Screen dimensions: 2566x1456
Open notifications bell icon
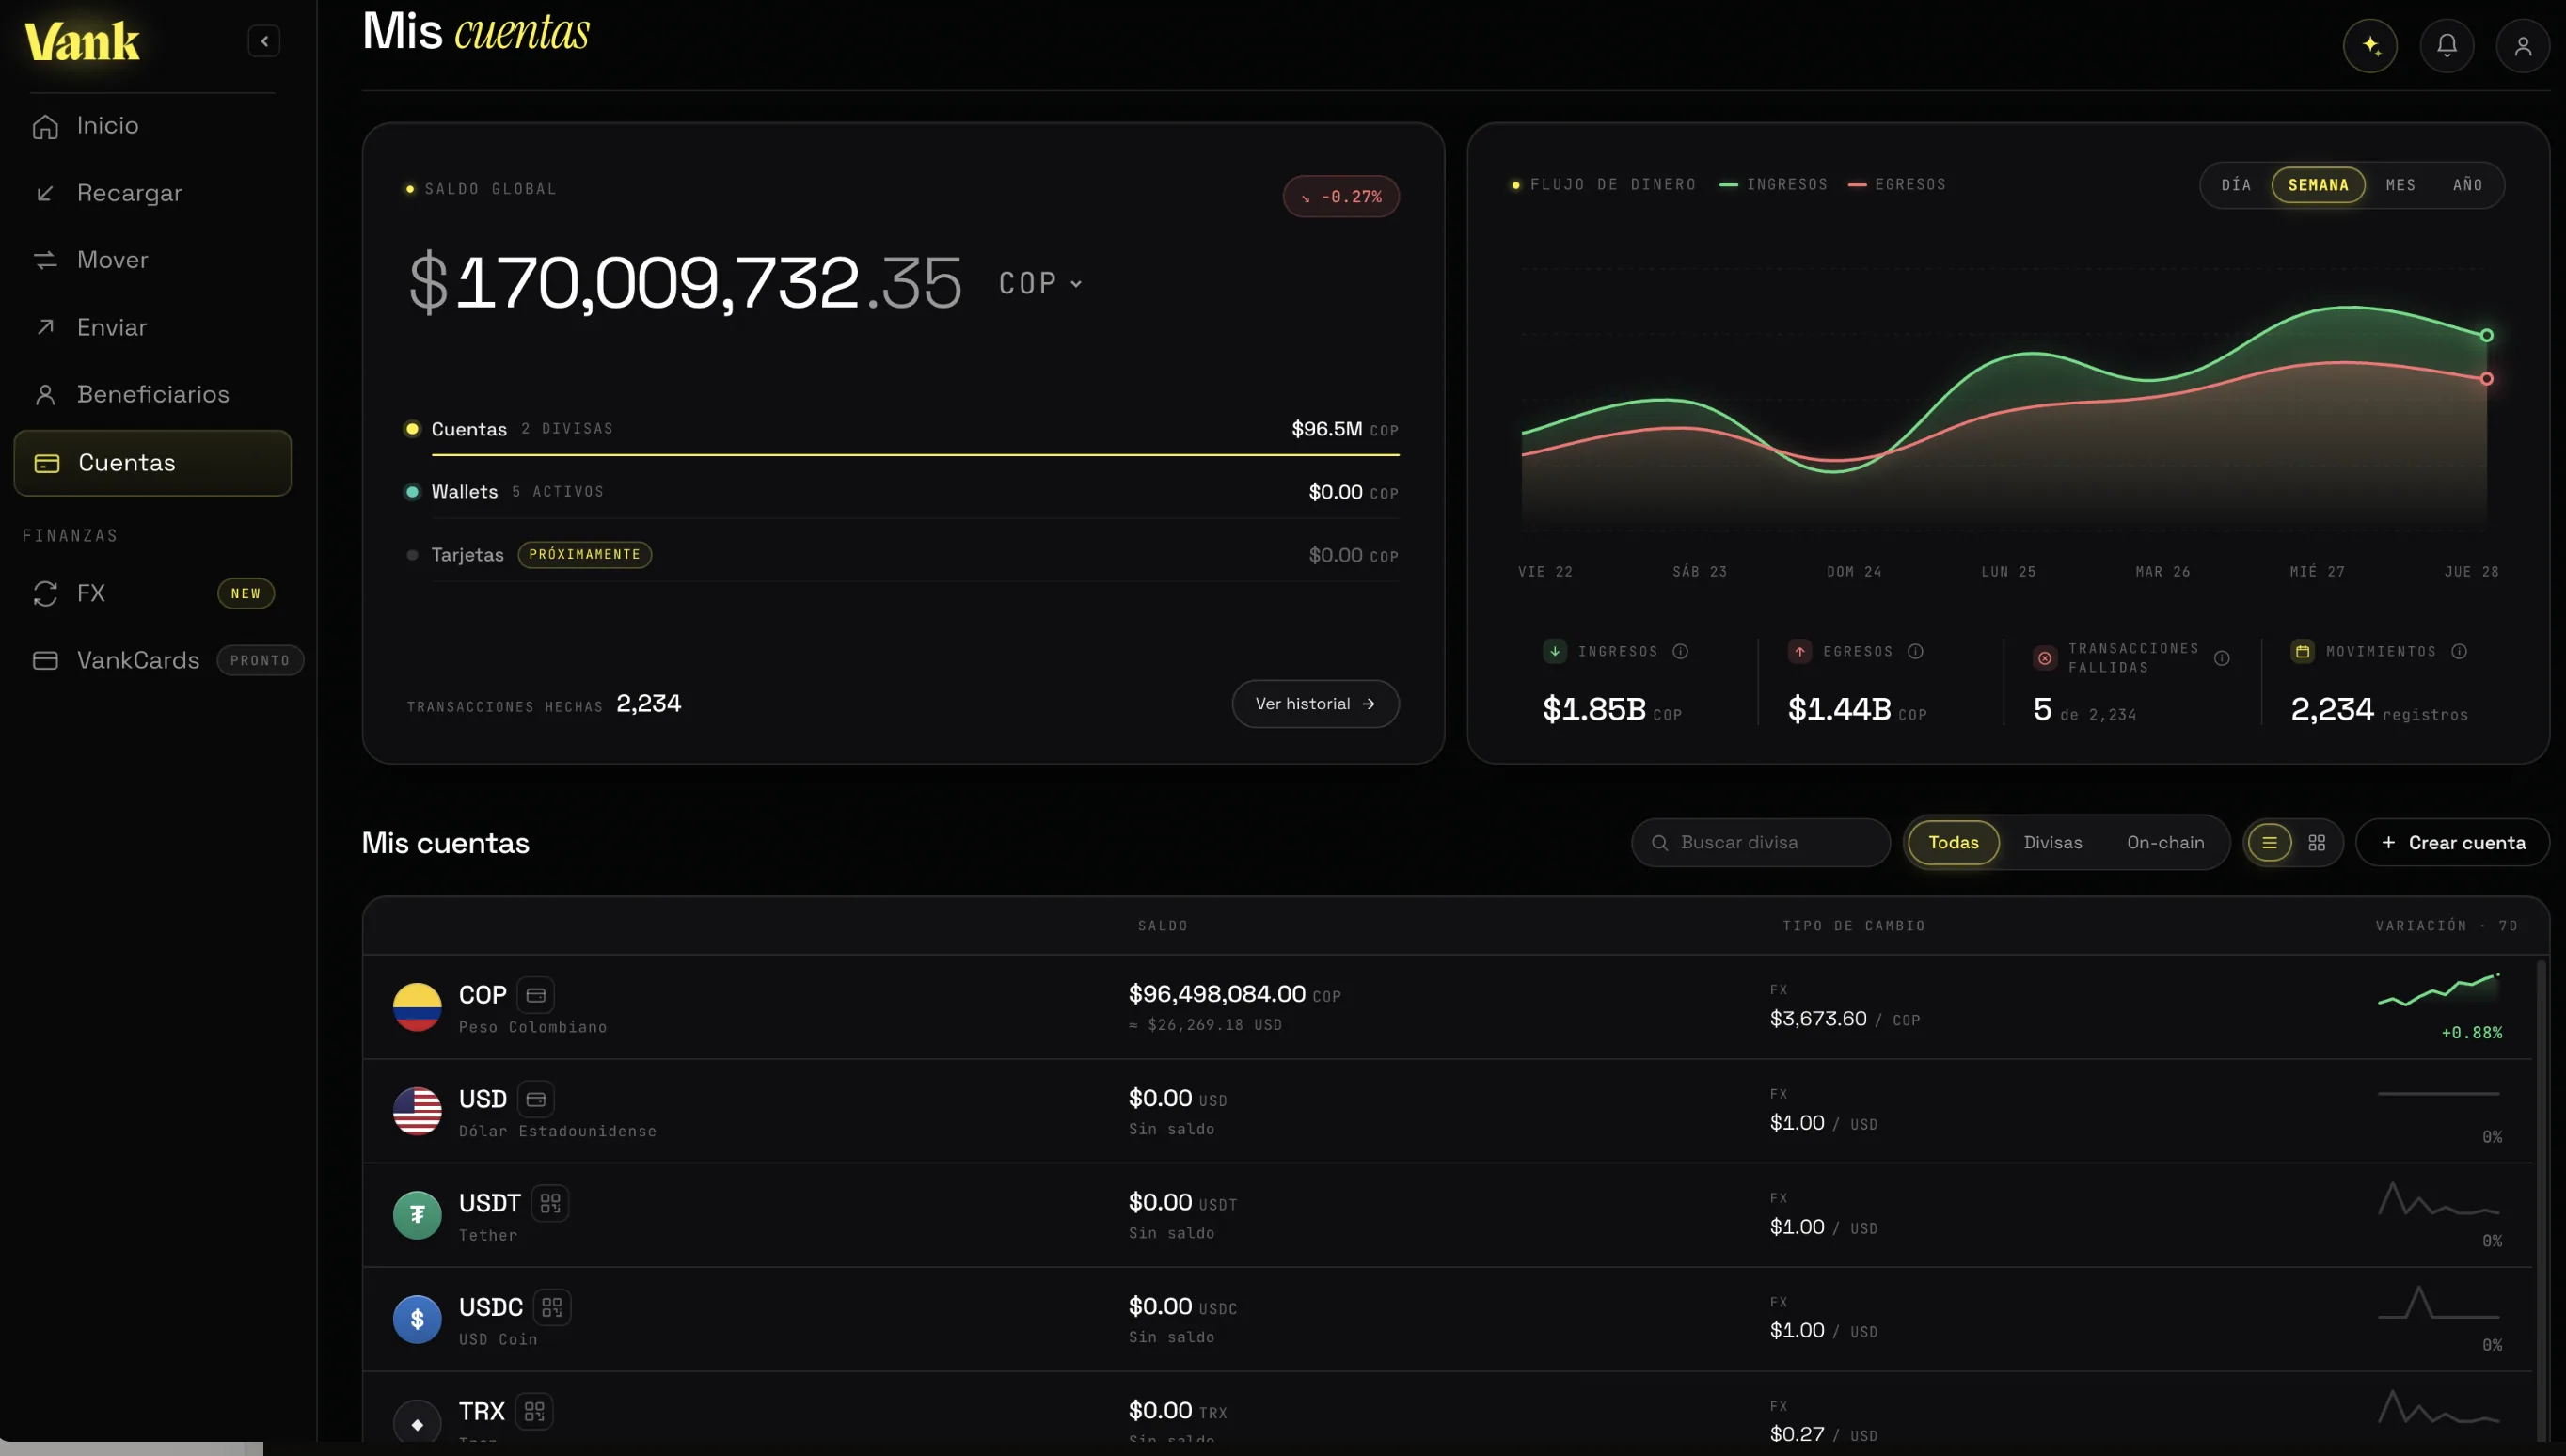click(2447, 45)
